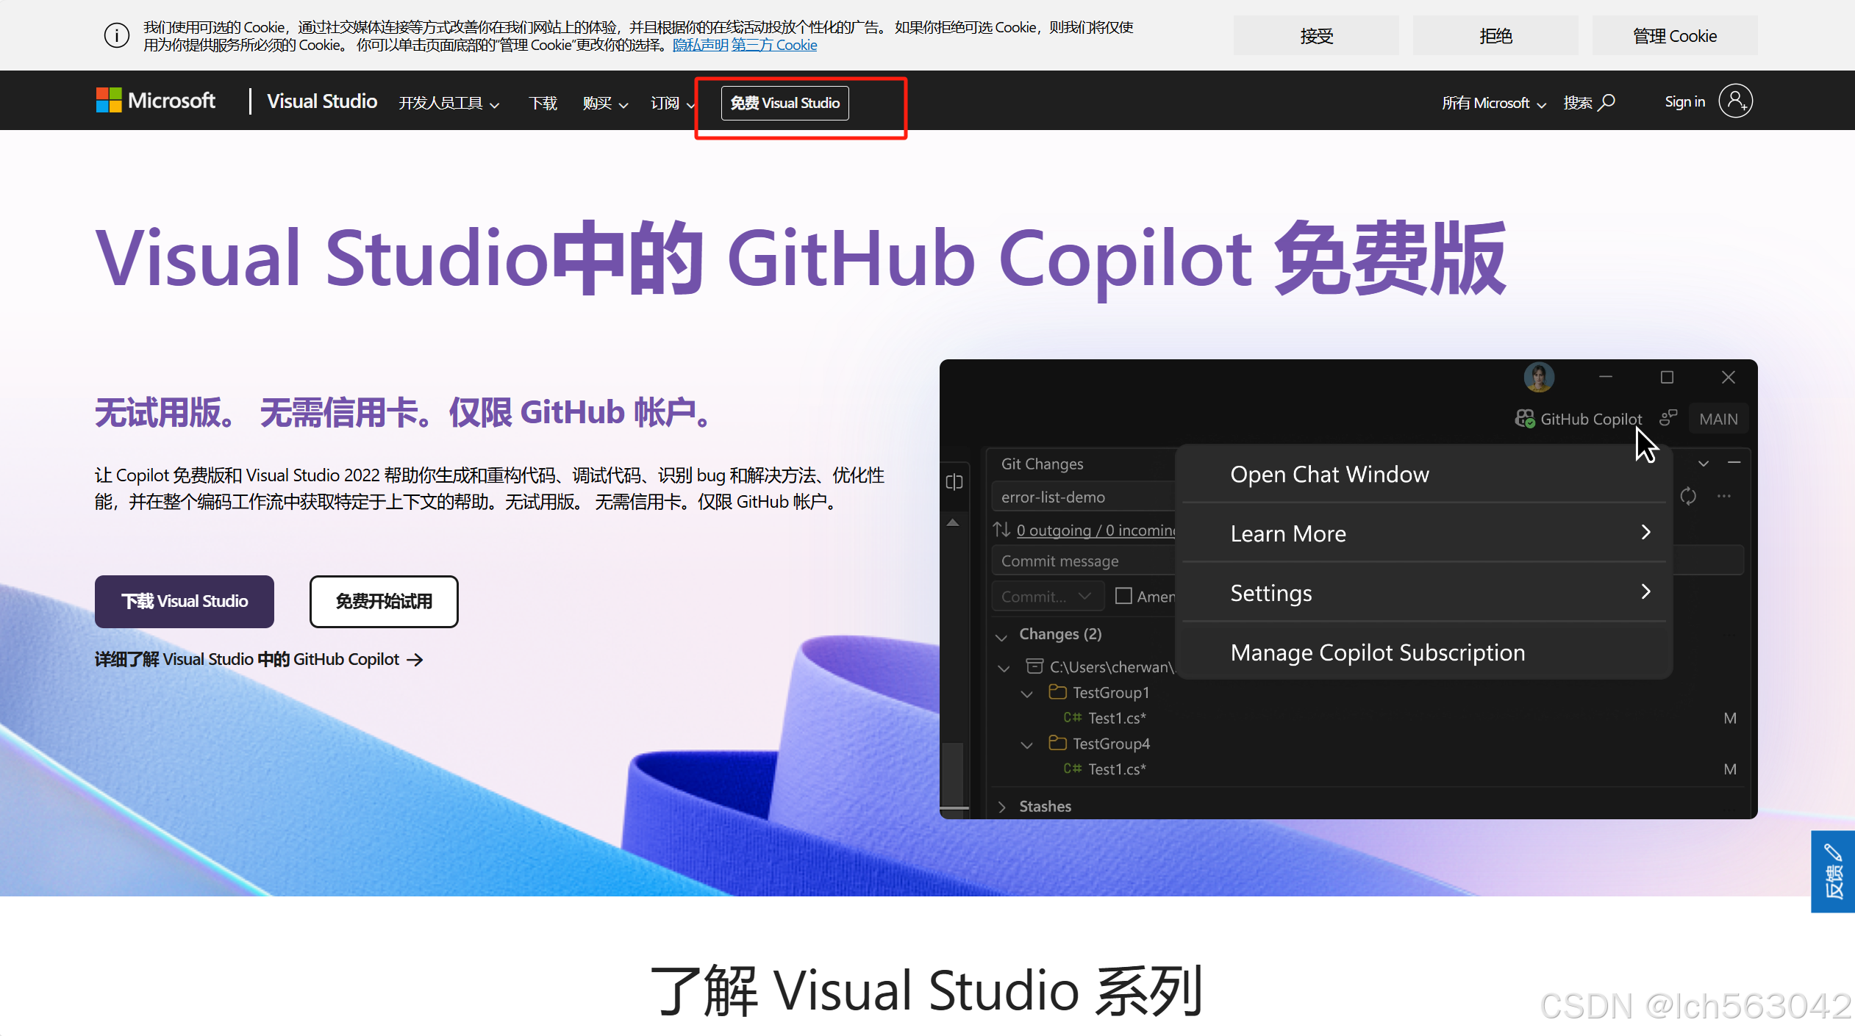Screen dimensions: 1855x1036
Task: Click the feedback pencil side tab
Action: coord(1833,871)
